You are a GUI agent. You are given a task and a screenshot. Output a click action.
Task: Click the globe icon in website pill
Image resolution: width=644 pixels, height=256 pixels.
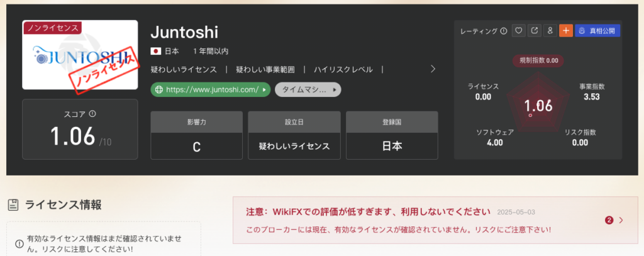pyautogui.click(x=159, y=89)
